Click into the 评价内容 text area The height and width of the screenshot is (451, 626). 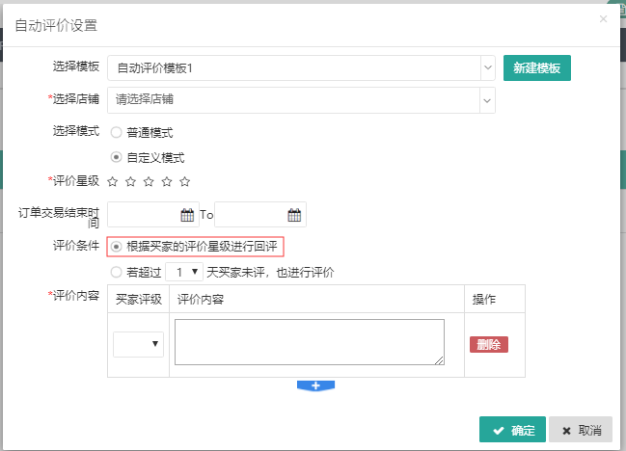click(309, 342)
